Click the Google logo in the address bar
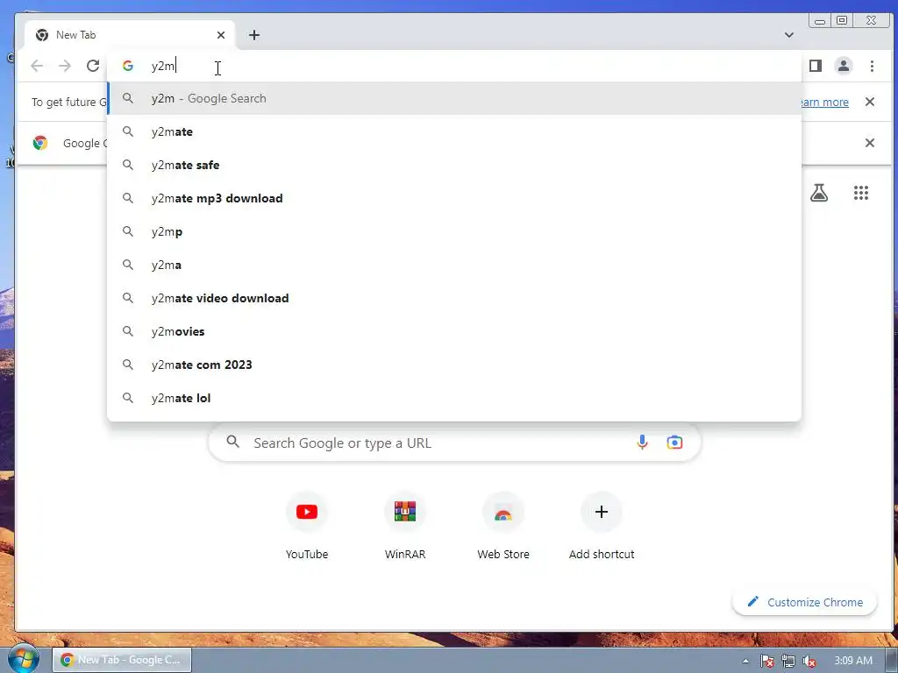This screenshot has width=898, height=673. (x=128, y=66)
